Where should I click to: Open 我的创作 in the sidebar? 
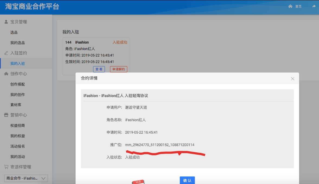tap(17, 94)
